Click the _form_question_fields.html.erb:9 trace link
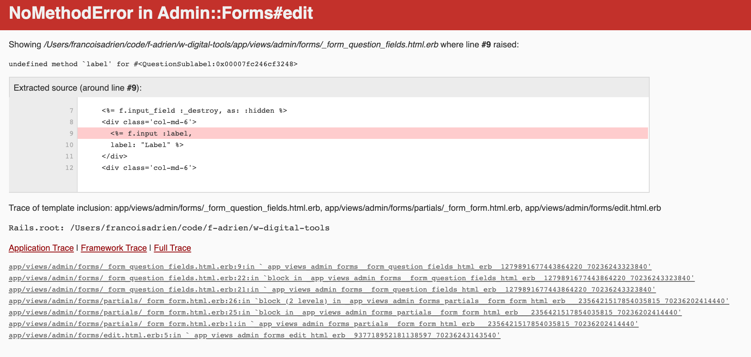Viewport: 751px width, 357px height. click(x=286, y=267)
